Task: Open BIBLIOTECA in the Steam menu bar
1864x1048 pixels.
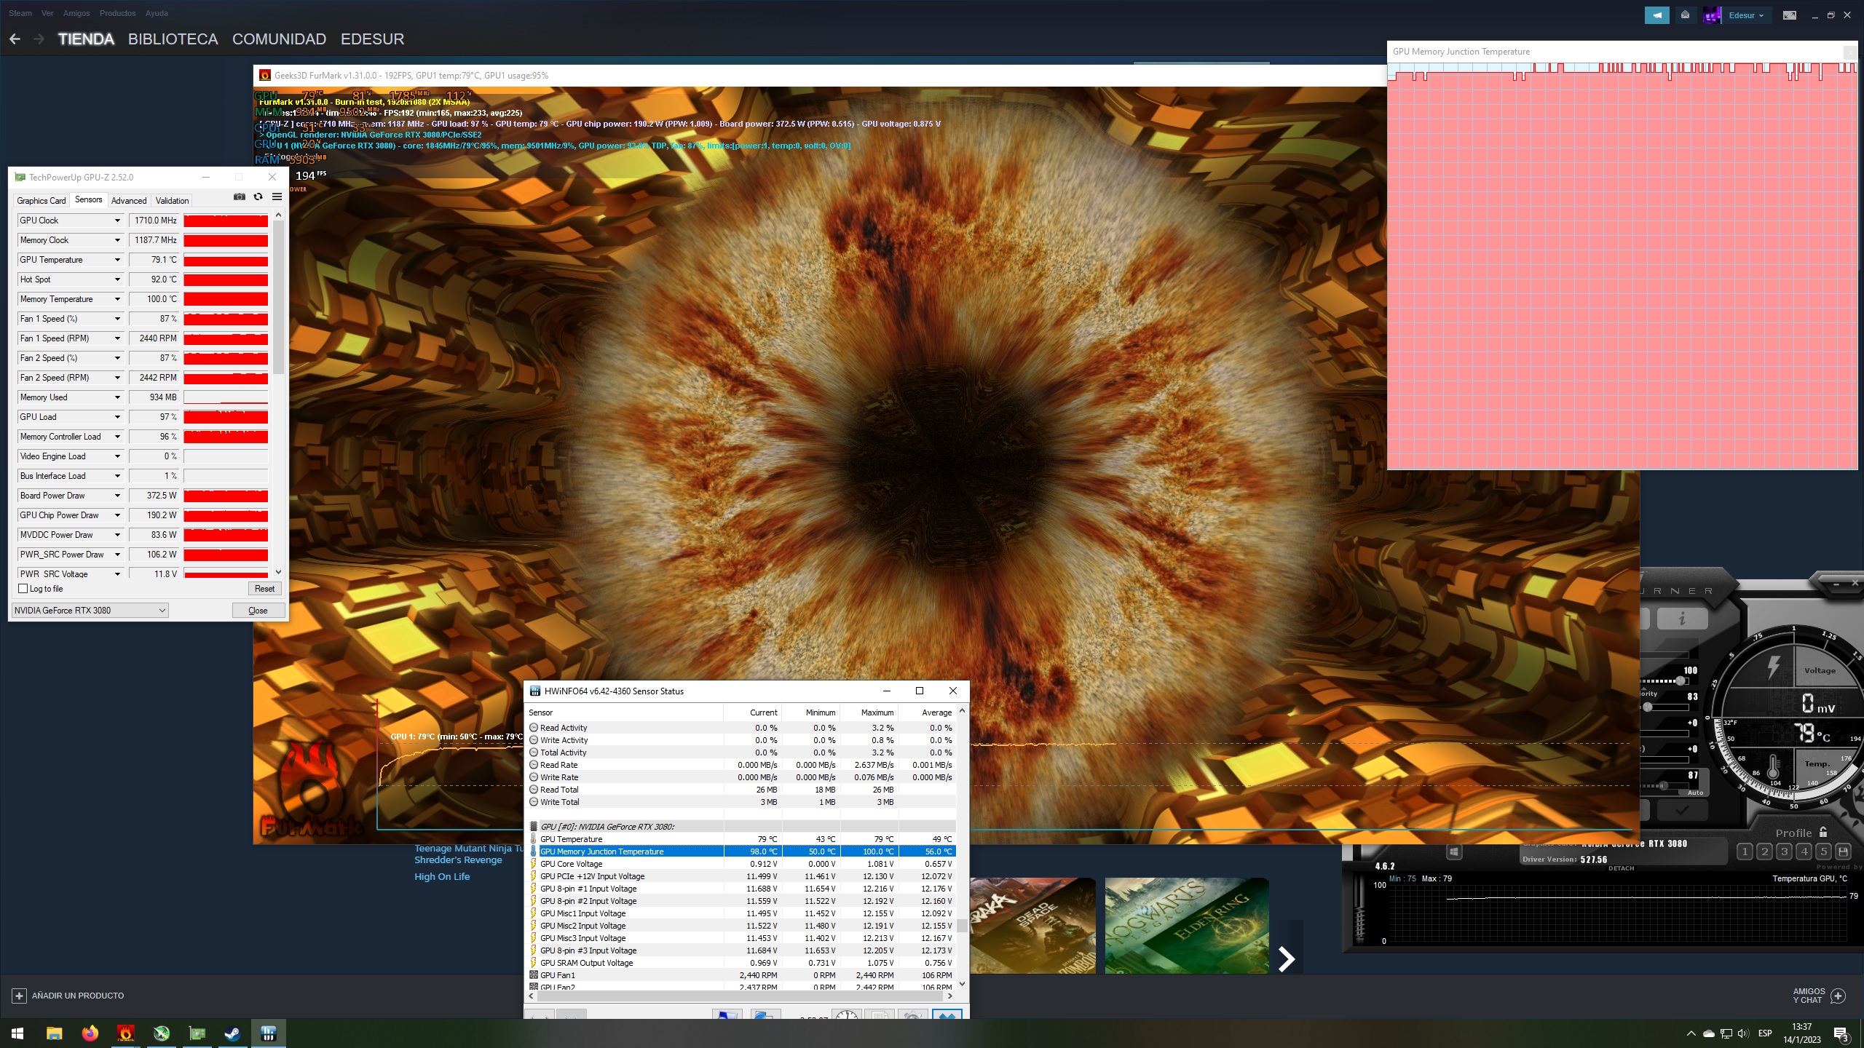Action: coord(173,39)
